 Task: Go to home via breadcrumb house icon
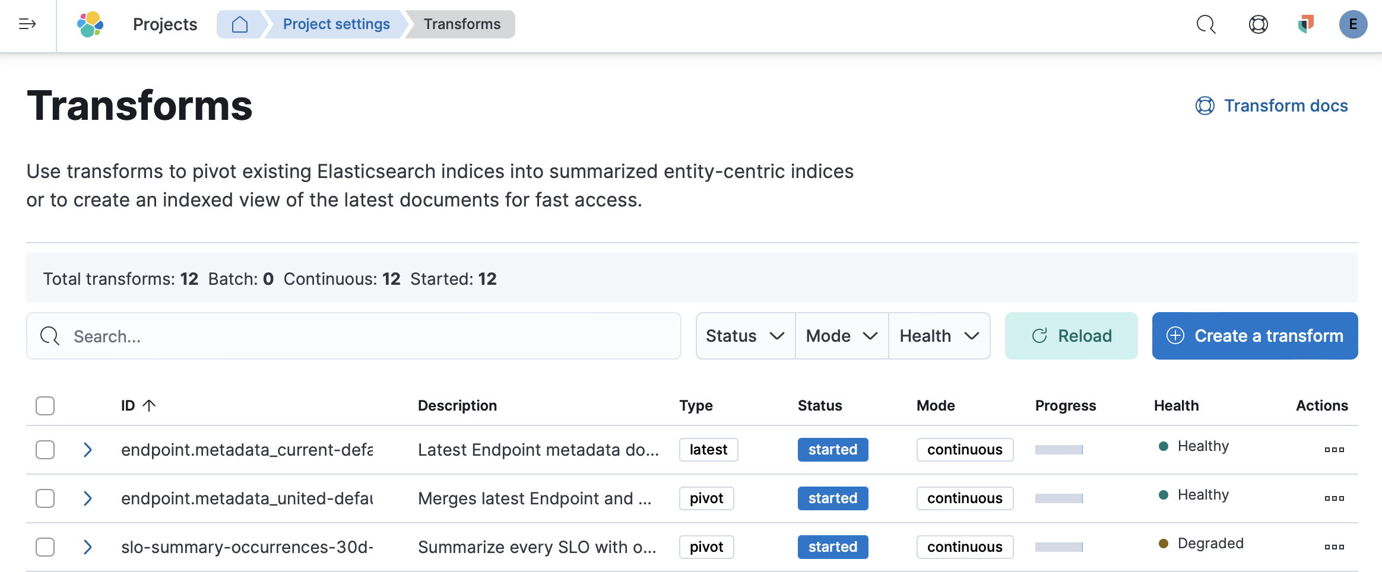239,24
